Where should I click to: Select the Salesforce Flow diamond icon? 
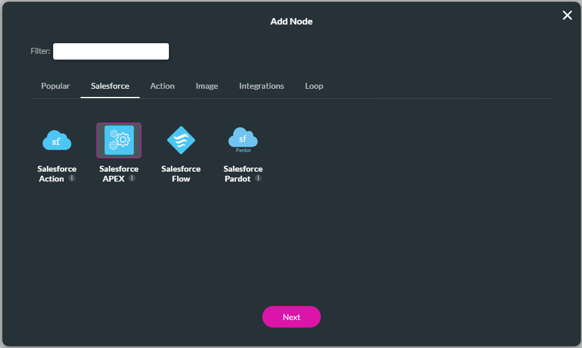[181, 140]
